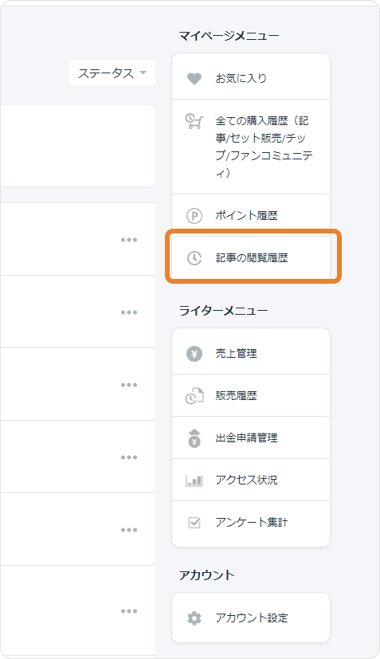380x659 pixels.
Task: Click the bar chart icon for アクセス状況
Action: point(194,481)
